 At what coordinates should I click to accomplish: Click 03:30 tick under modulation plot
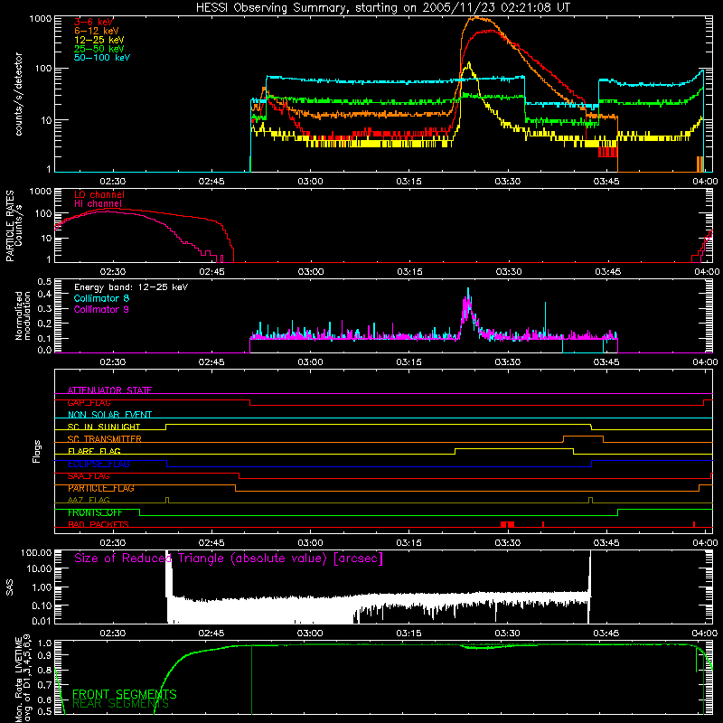(508, 362)
